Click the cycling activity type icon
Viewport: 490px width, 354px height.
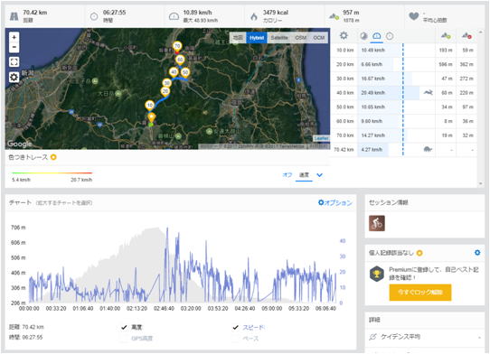point(377,223)
